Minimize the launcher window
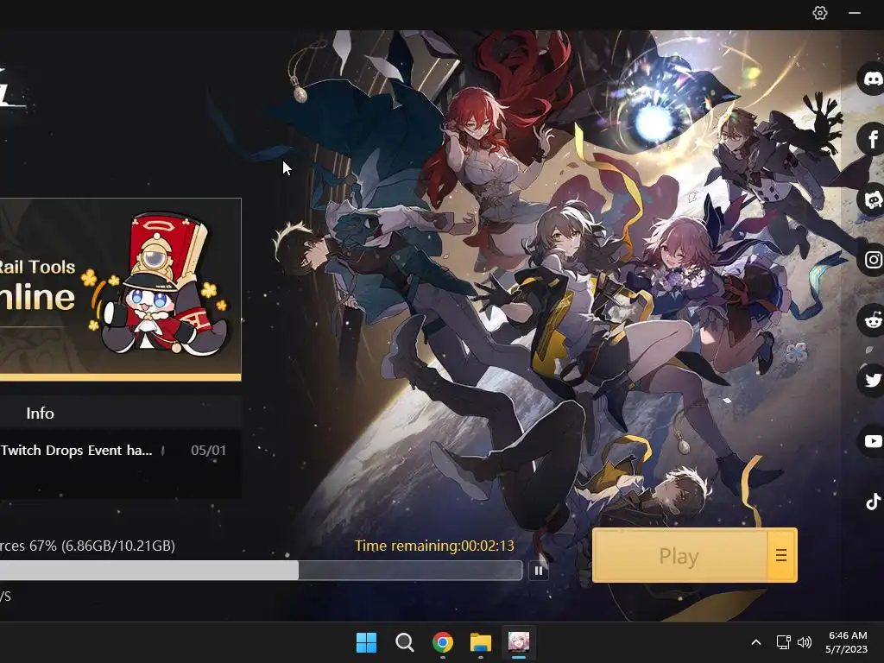Screen dimensions: 884x663 [855, 13]
